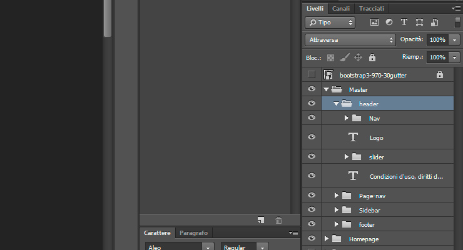The width and height of the screenshot is (463, 250).
Task: Collapse the Master group
Action: coord(326,89)
